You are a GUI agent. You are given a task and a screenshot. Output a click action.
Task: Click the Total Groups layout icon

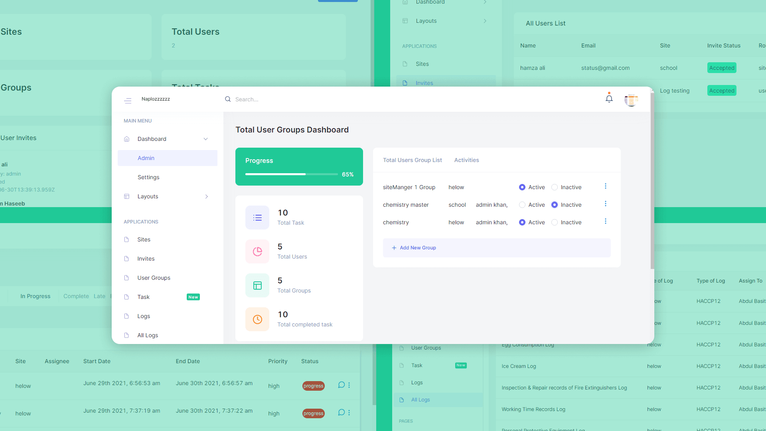[257, 285]
